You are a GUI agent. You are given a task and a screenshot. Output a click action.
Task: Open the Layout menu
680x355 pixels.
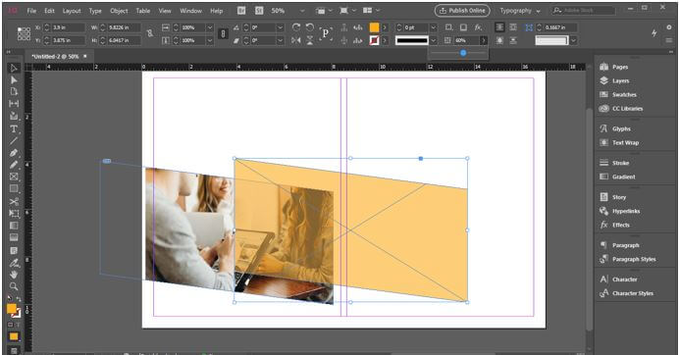coord(72,11)
